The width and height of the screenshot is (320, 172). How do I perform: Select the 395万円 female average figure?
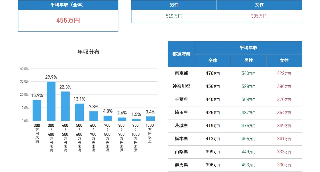[259, 16]
